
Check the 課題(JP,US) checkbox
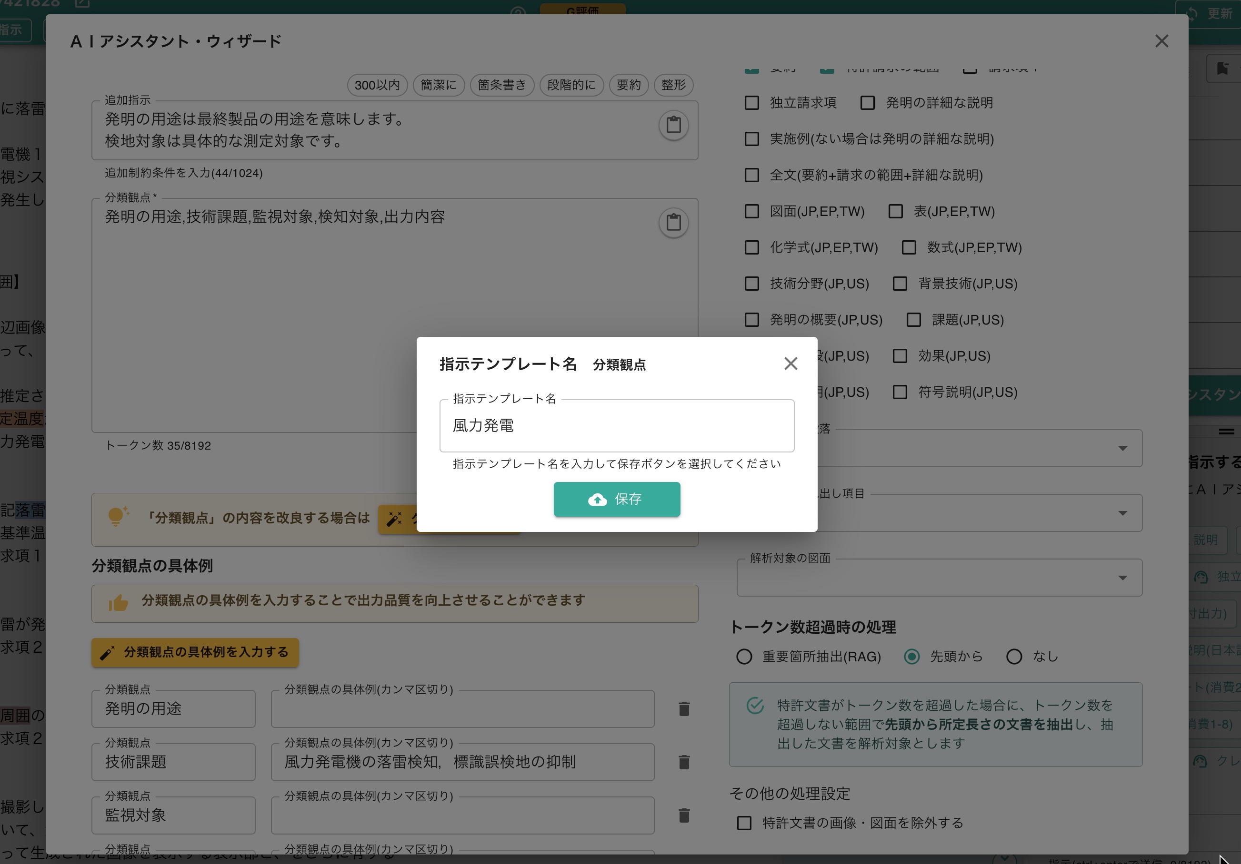tap(913, 320)
